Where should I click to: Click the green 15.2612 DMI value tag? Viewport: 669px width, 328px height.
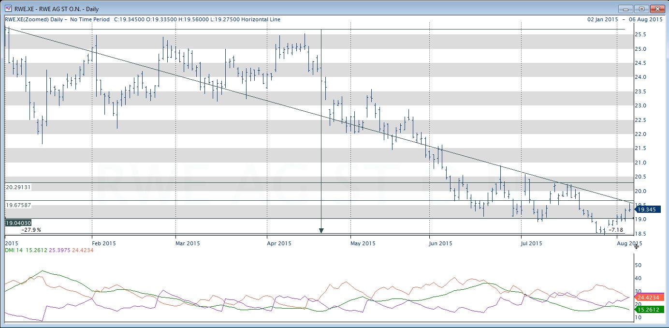point(650,310)
